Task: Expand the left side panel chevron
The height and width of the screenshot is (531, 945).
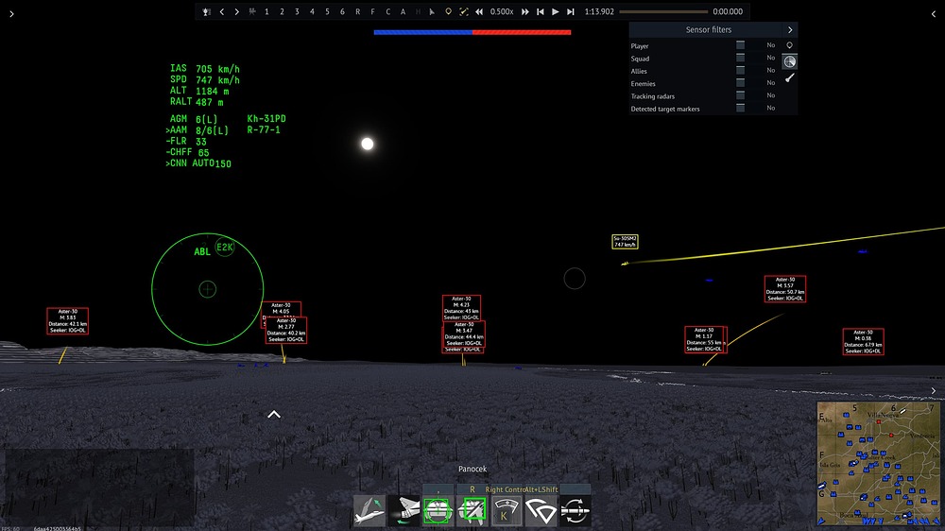Action: coord(11,14)
